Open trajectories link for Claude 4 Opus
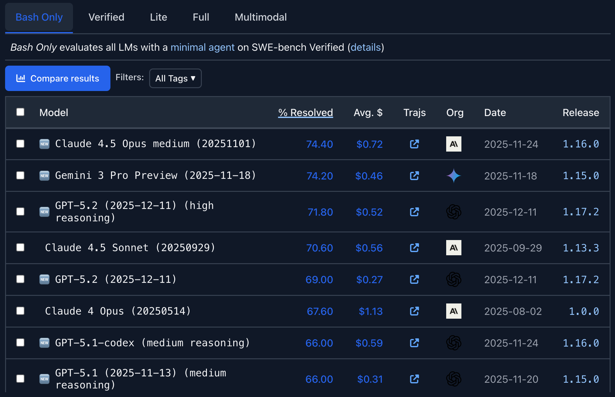The image size is (615, 397). pos(414,311)
